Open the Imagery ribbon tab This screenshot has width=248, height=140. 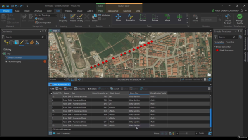(x=68, y=11)
